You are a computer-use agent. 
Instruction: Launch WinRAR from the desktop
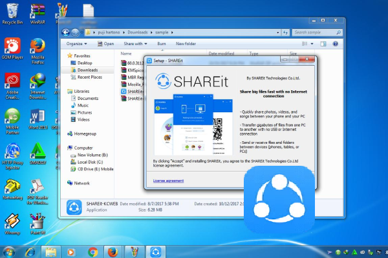38,14
